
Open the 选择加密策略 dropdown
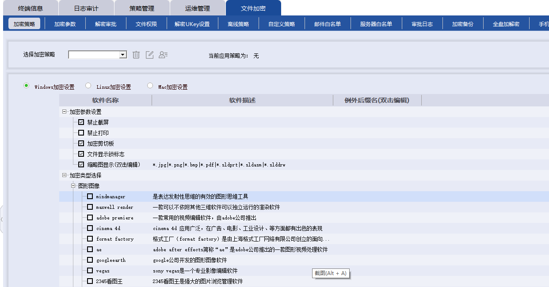pyautogui.click(x=98, y=55)
